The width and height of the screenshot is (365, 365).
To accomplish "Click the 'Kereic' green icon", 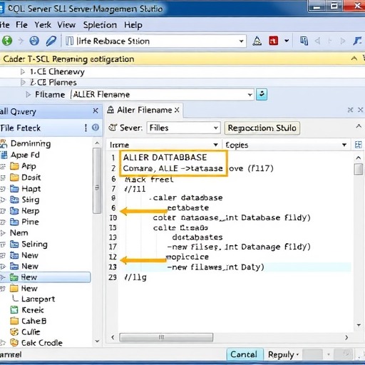I will [14, 310].
